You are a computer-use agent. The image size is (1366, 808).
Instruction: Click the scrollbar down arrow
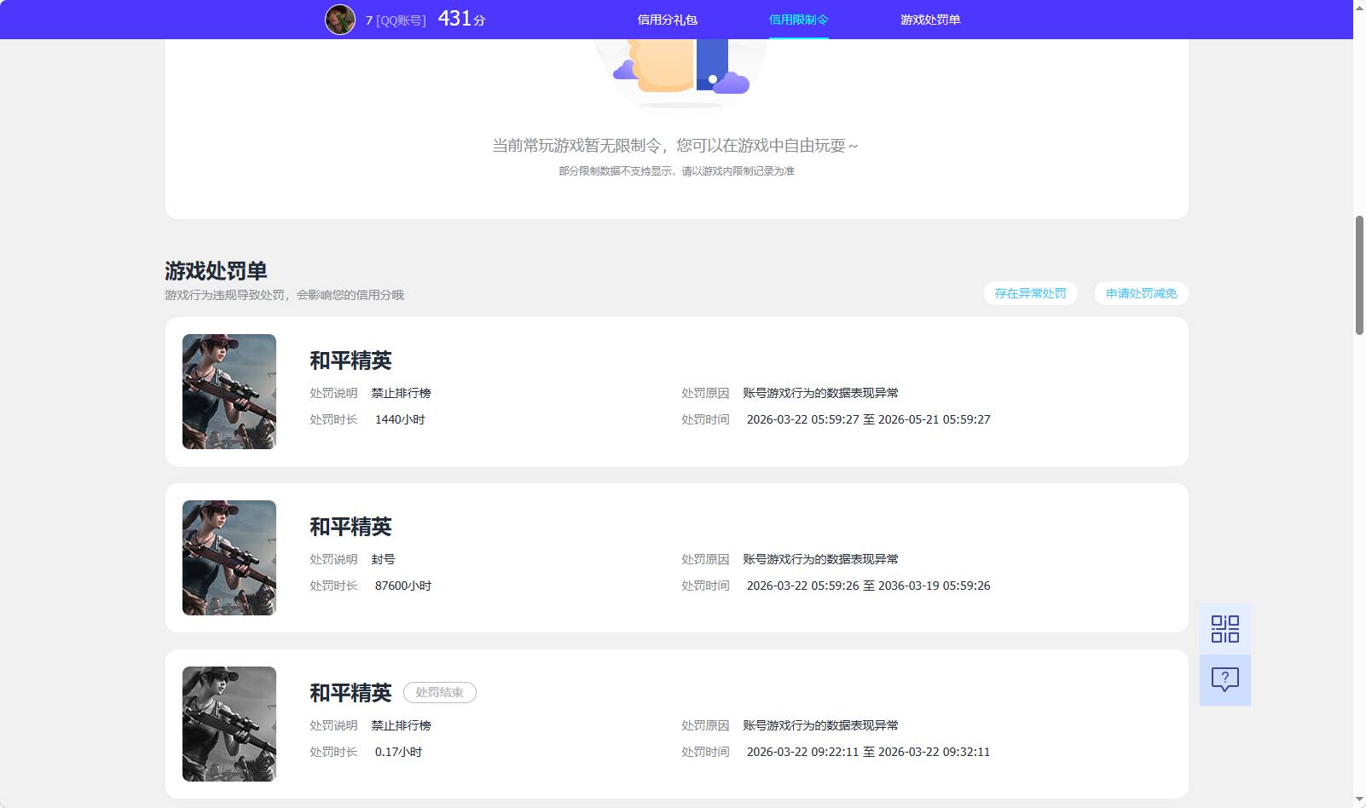[x=1359, y=800]
